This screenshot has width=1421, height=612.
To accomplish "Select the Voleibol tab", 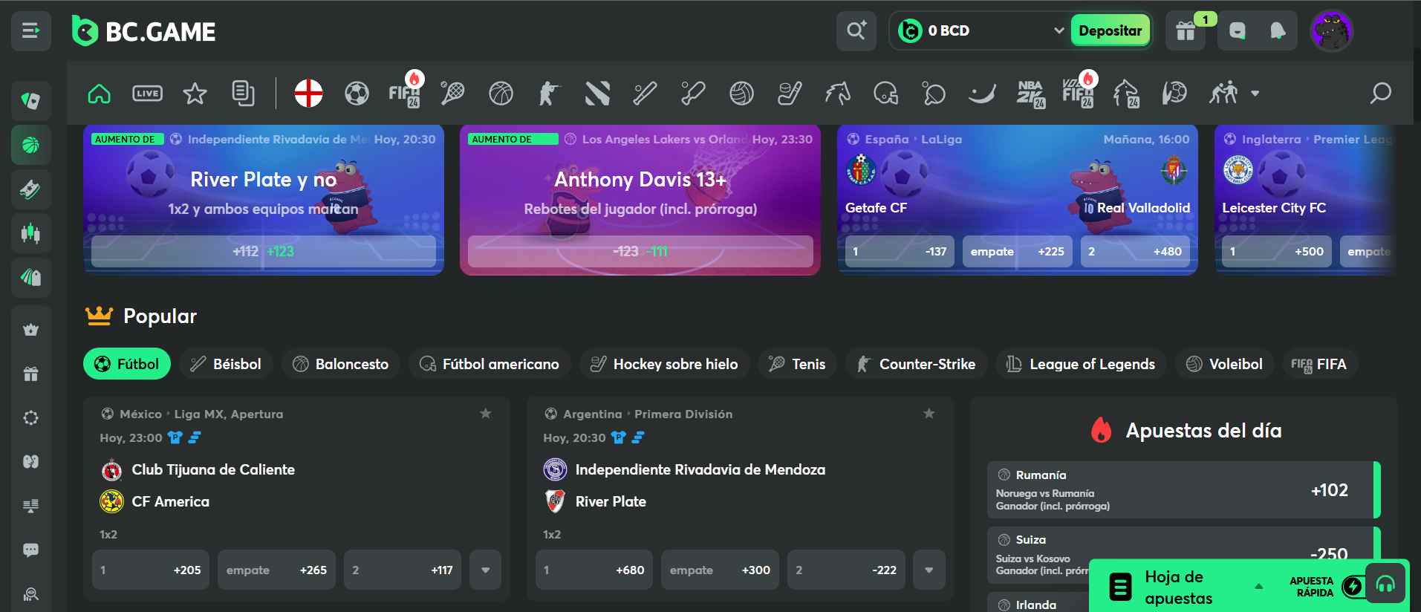I will 1225,364.
